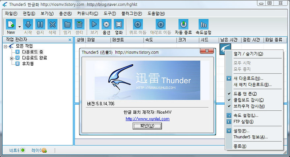Choose 새 다운로드(N)... in context menu
Screen dimensions: 290x157
pyautogui.click(x=254, y=78)
